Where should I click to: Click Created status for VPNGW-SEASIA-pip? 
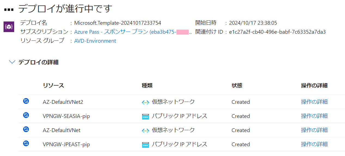pos(241,116)
